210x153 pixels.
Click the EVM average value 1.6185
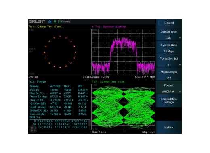[54, 90]
